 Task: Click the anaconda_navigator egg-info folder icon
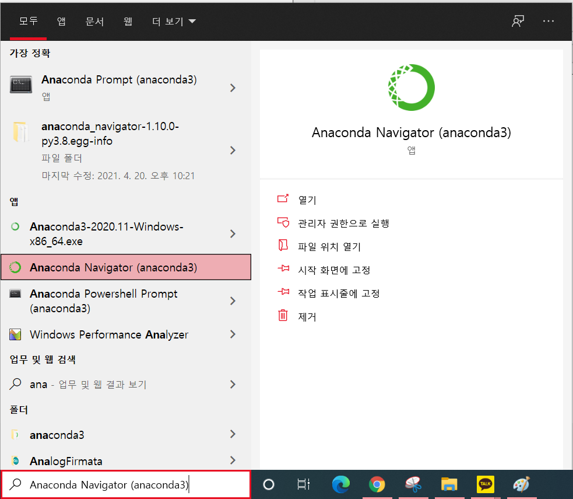20,132
